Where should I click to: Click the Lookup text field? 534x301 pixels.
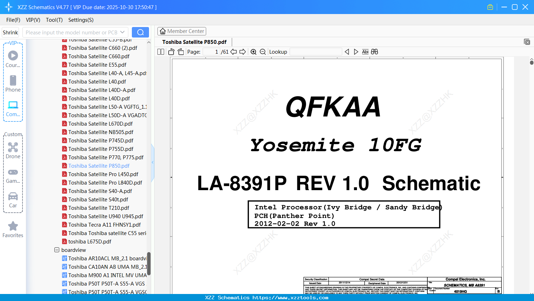(316, 52)
